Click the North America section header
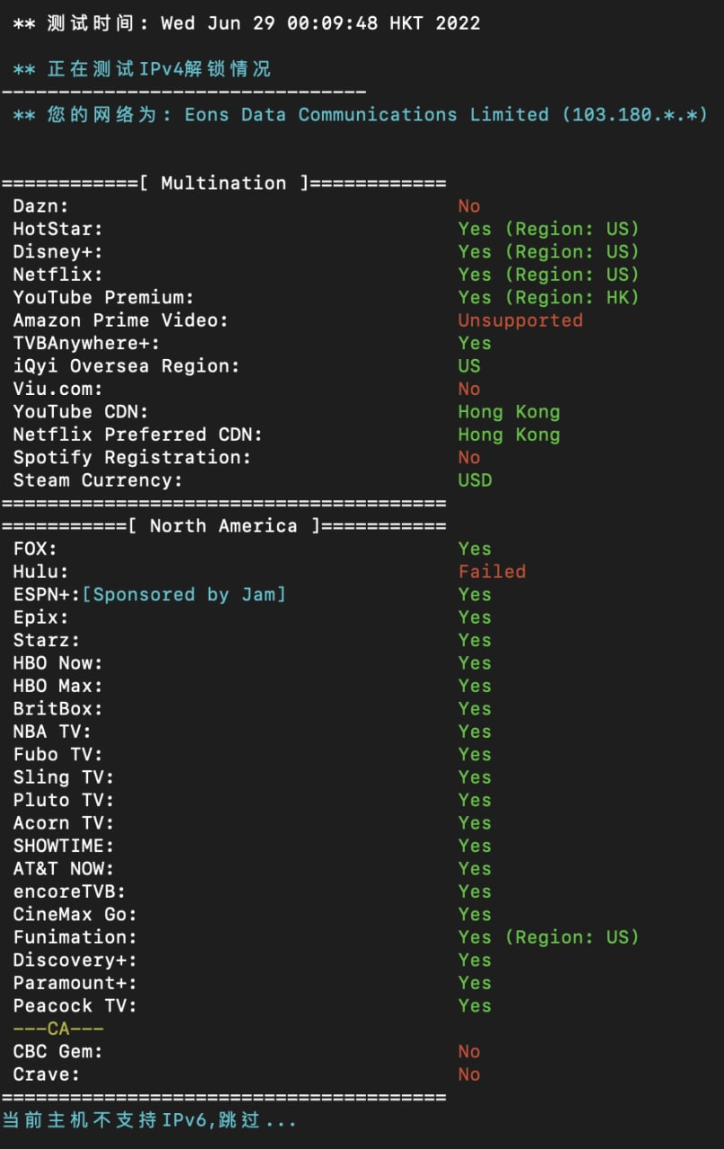This screenshot has height=1149, width=724. (223, 526)
